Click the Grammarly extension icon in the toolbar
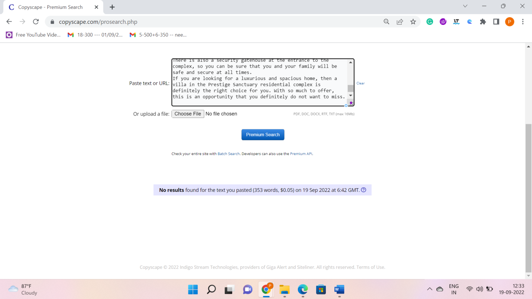Screen dimensions: 532x299 (x=430, y=22)
